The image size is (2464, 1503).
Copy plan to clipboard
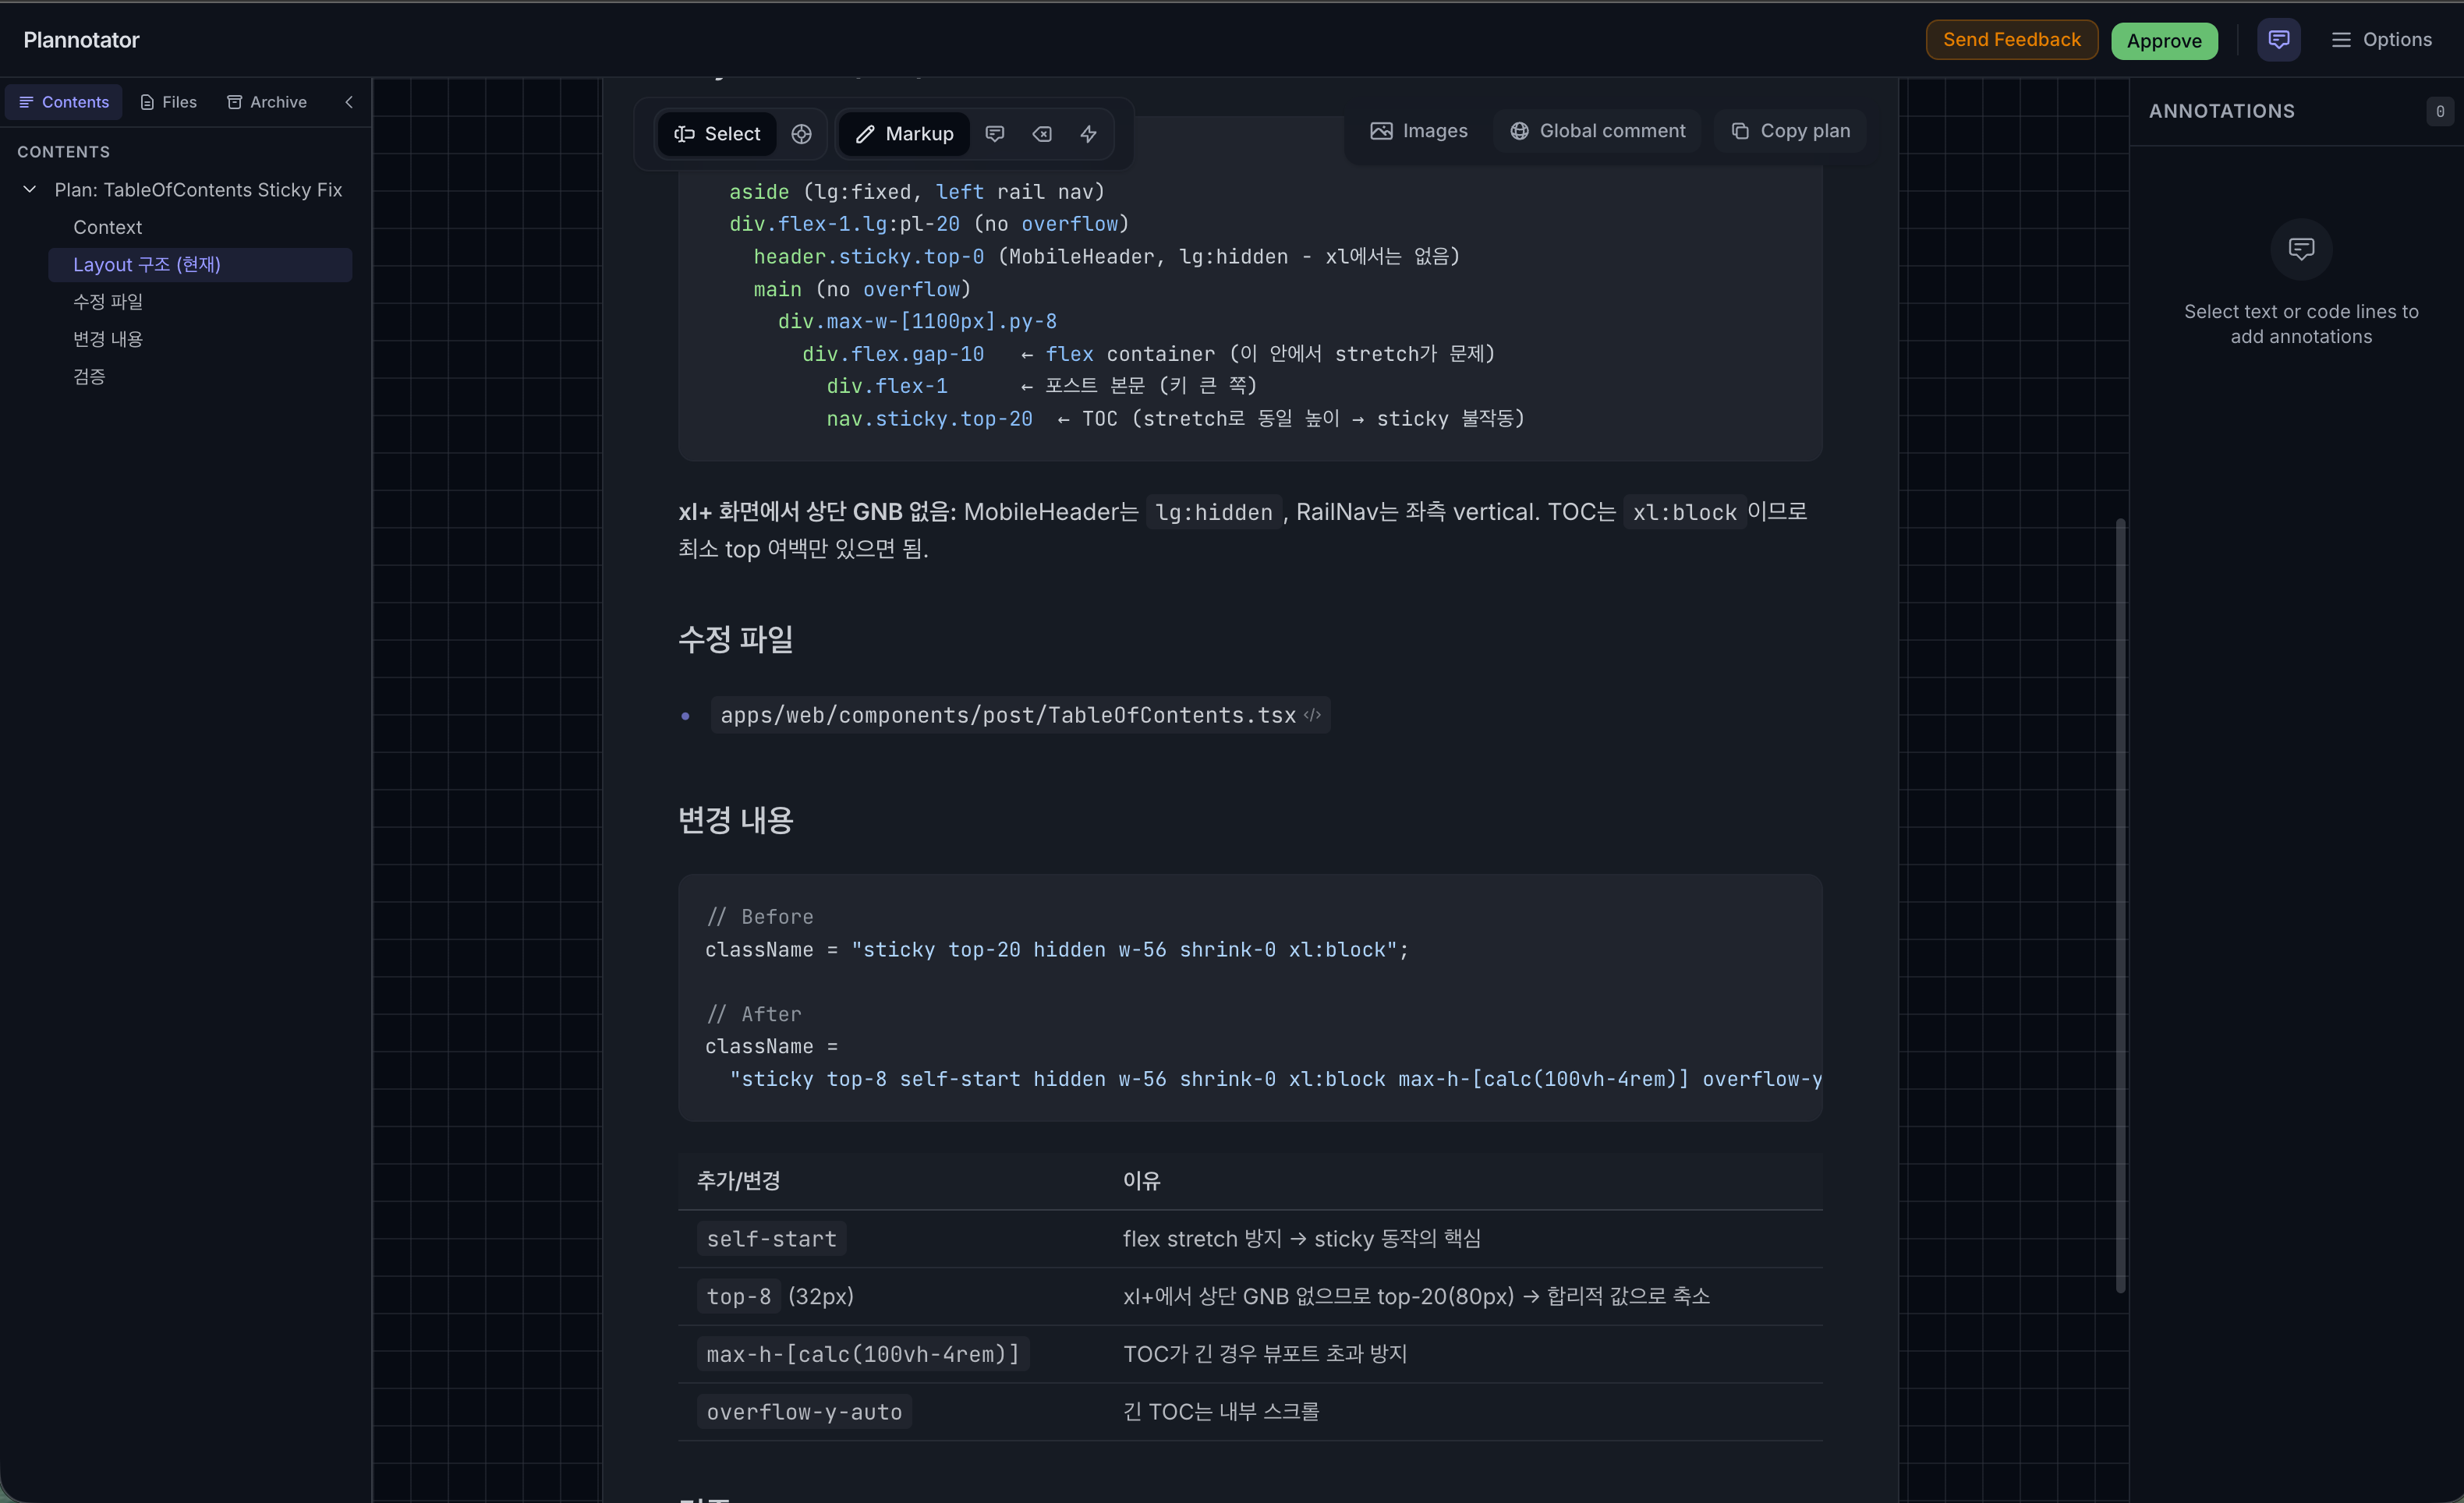pos(1790,131)
